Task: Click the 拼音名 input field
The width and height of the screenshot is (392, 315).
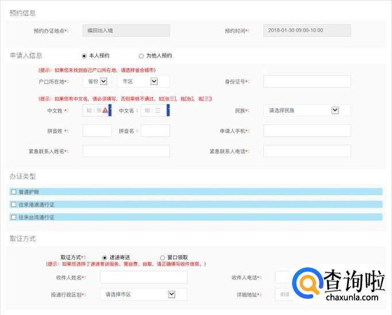Action: (x=155, y=130)
